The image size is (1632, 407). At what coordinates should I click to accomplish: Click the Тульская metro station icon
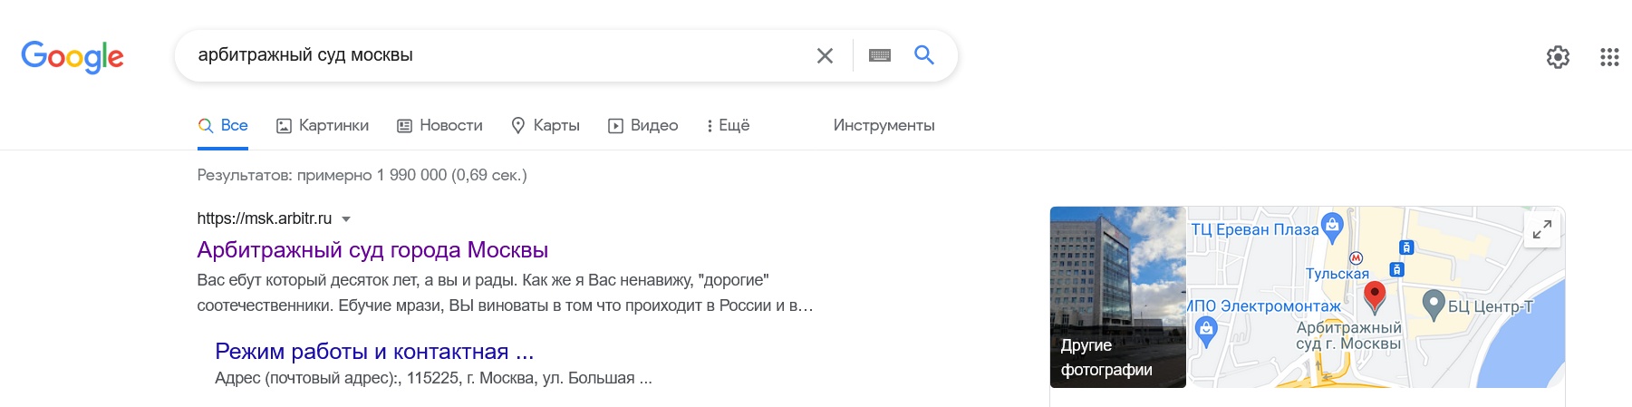[1356, 258]
